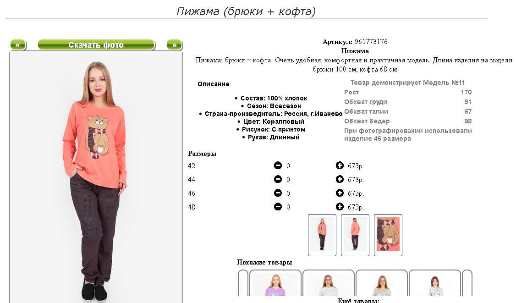Go to next photo with » button

pos(175,45)
